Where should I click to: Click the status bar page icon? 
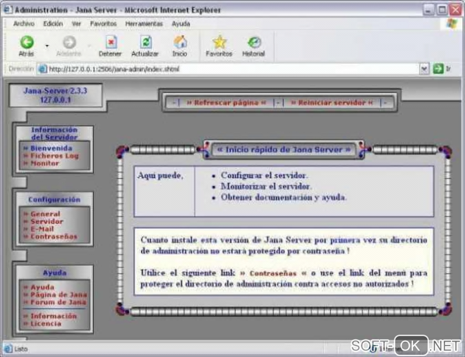coord(8,349)
